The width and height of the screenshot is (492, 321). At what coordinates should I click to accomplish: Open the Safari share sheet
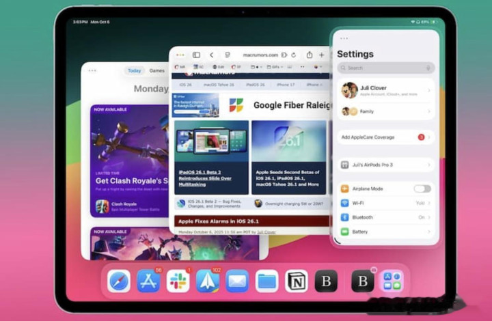pos(310,55)
